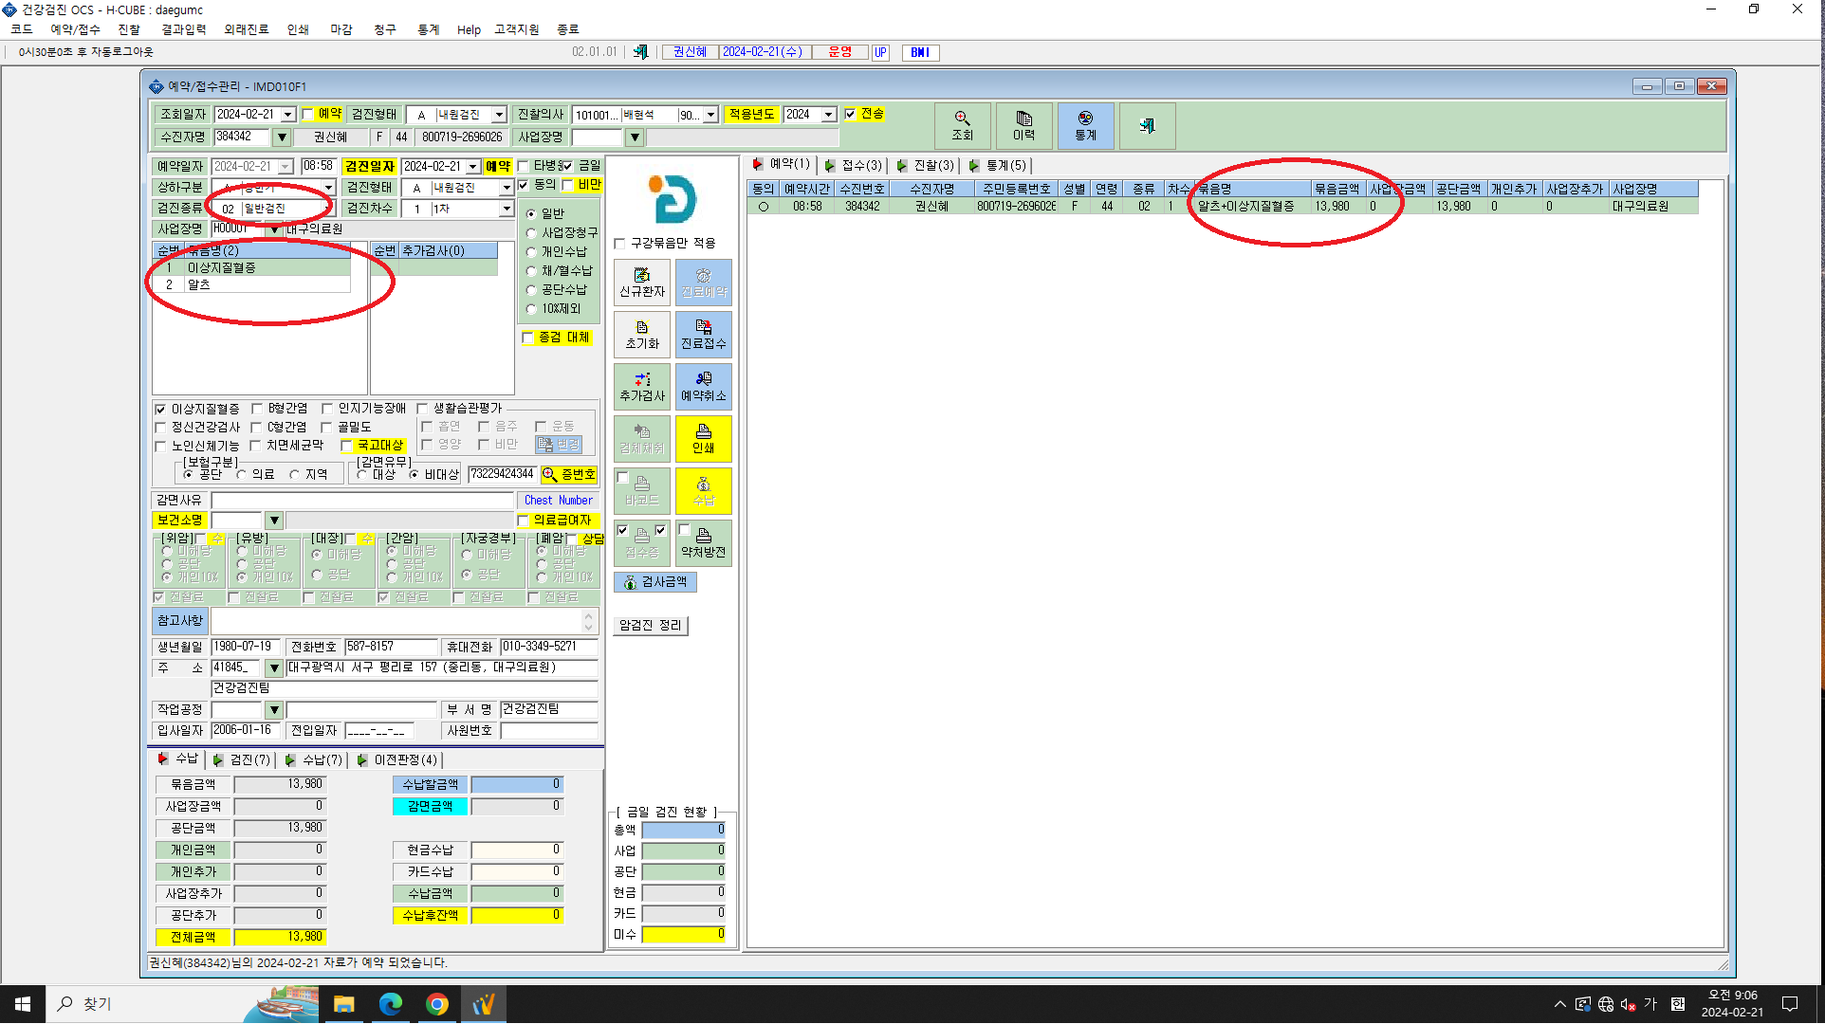
Task: Click the 예약취소 cancel reservation icon
Action: tap(703, 387)
